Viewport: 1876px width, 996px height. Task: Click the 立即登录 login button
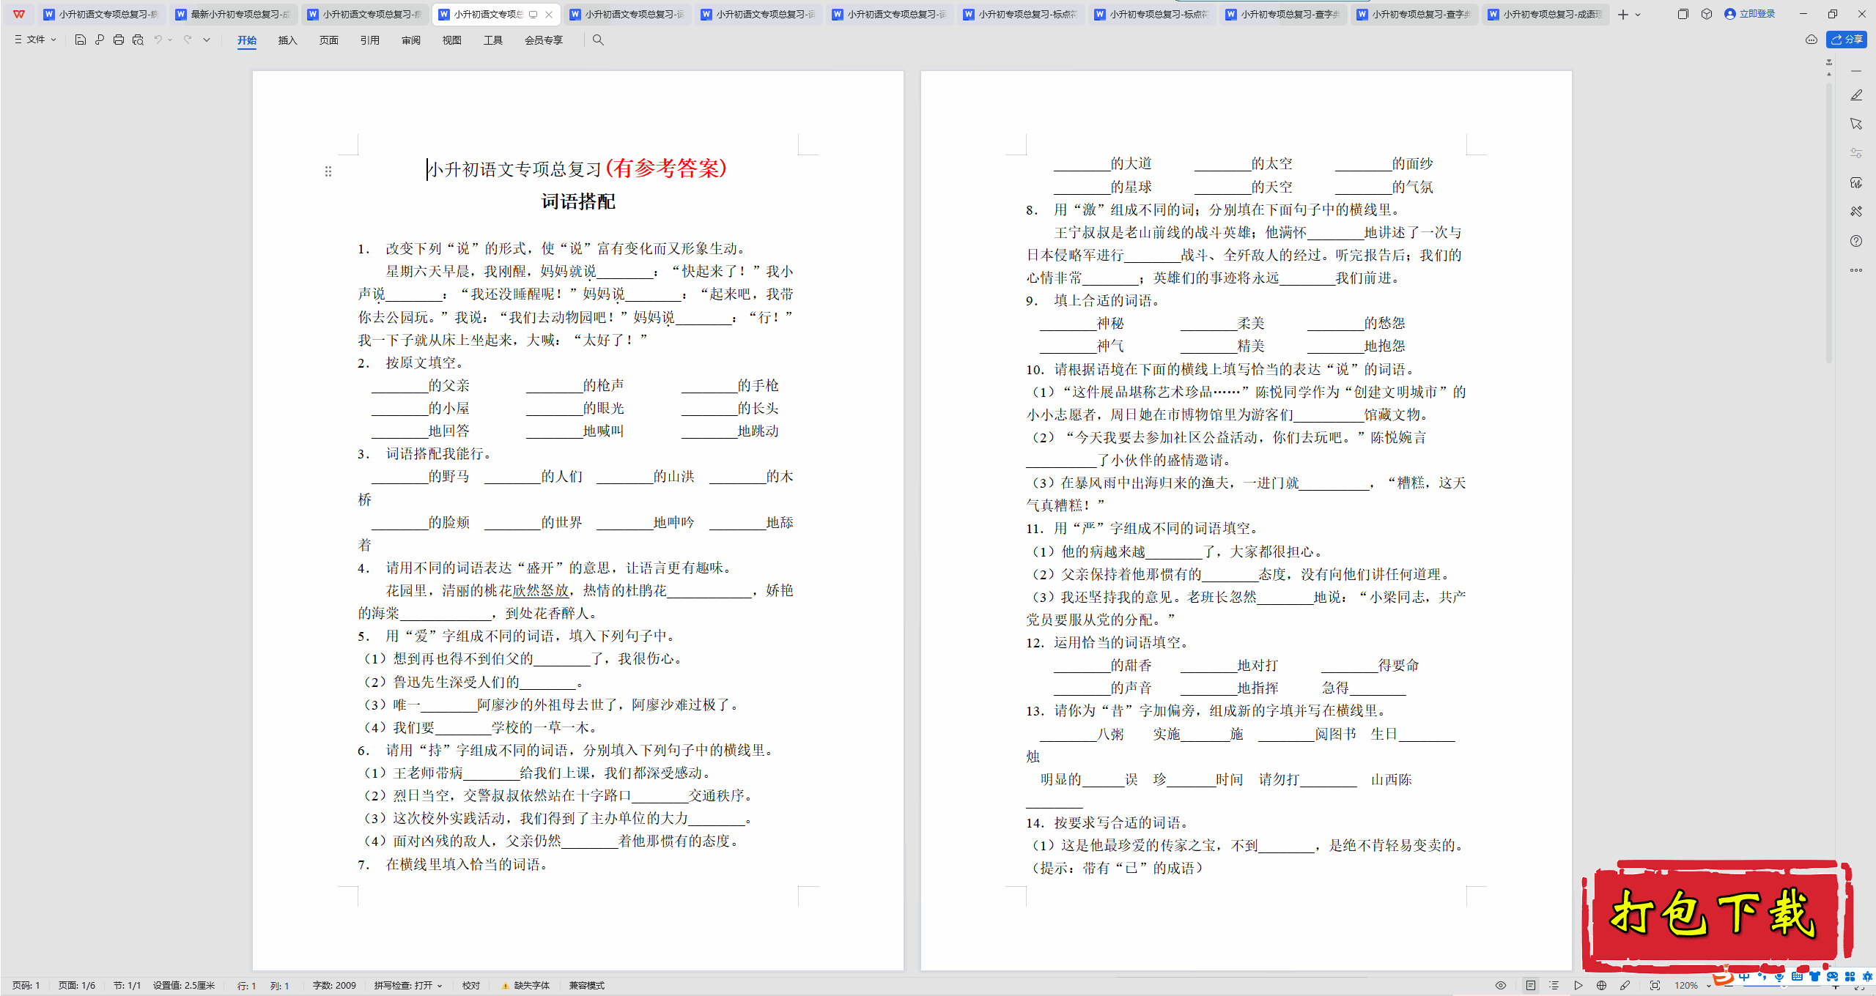(x=1749, y=14)
